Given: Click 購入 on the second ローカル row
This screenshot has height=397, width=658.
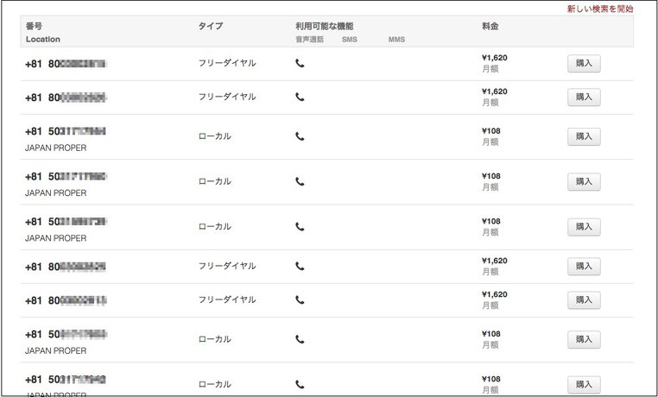Looking at the screenshot, I should pos(584,181).
